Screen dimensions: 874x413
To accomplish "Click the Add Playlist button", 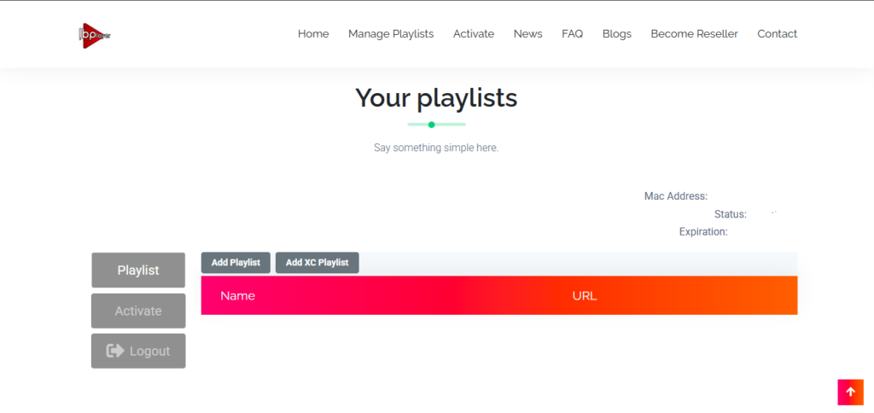I will pyautogui.click(x=236, y=263).
